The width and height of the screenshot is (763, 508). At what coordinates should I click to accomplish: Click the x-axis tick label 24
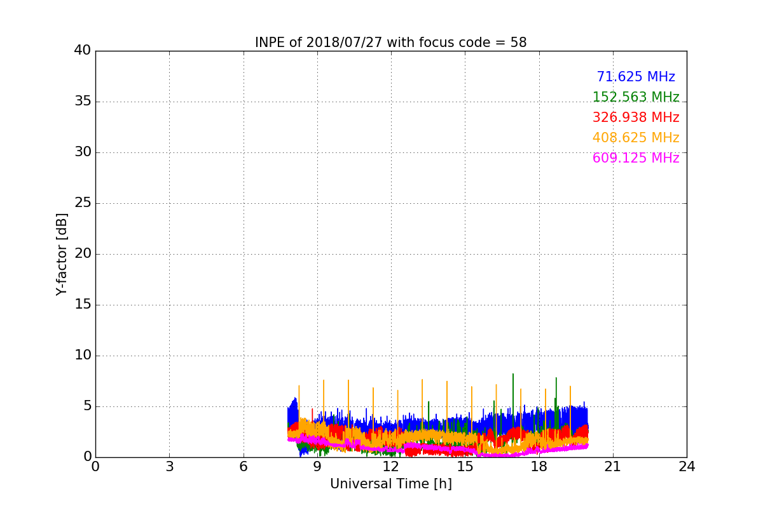point(687,467)
